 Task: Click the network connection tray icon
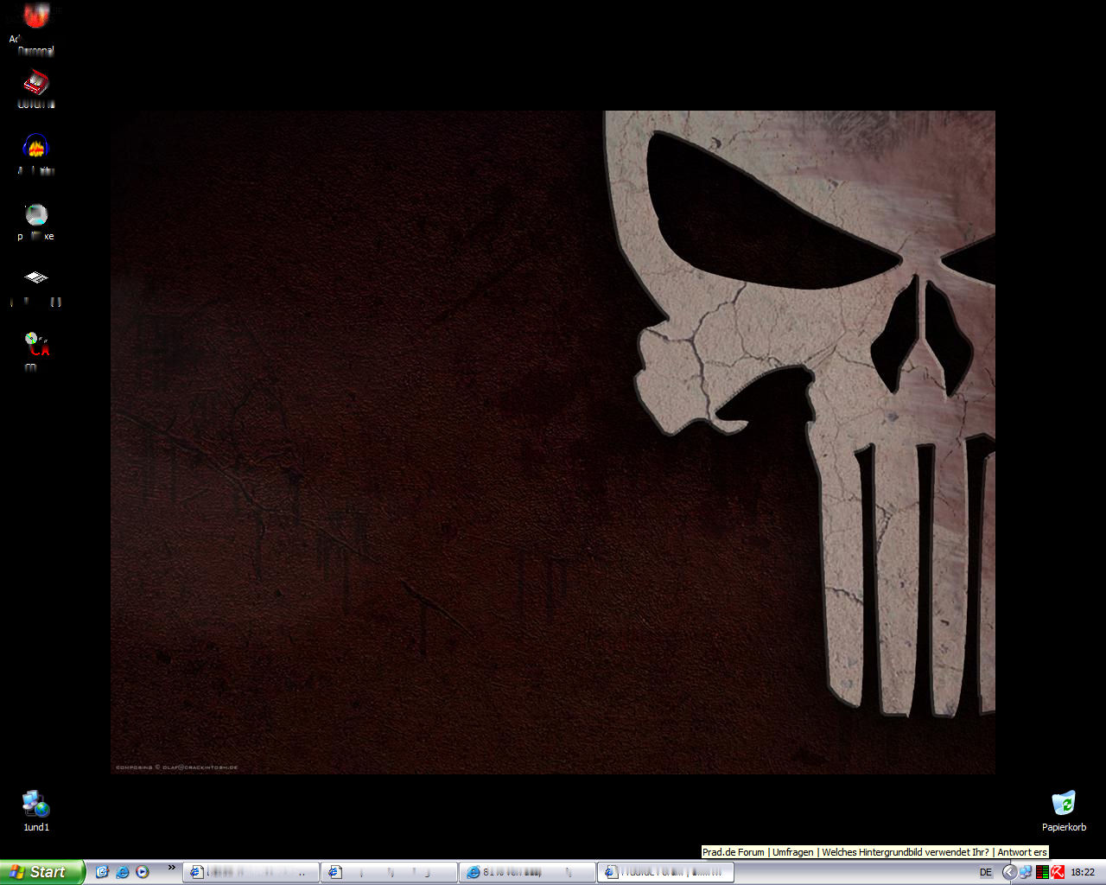[1026, 872]
